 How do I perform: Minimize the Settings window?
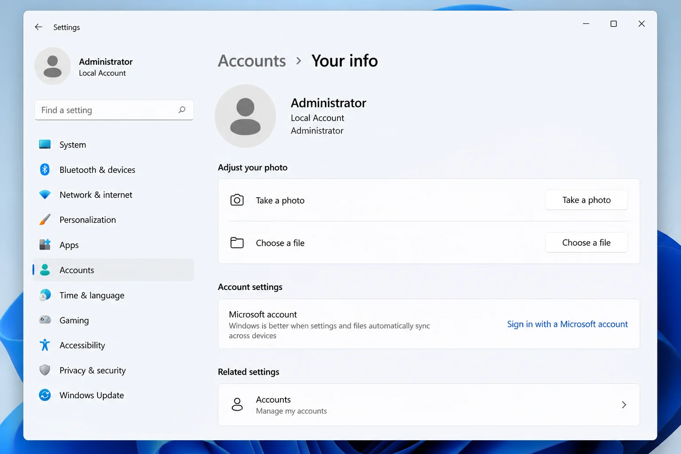pyautogui.click(x=586, y=23)
